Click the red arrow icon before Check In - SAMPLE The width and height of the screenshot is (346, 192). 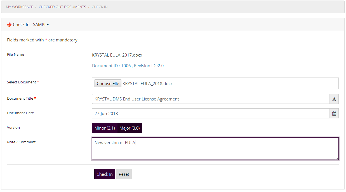pyautogui.click(x=9, y=25)
